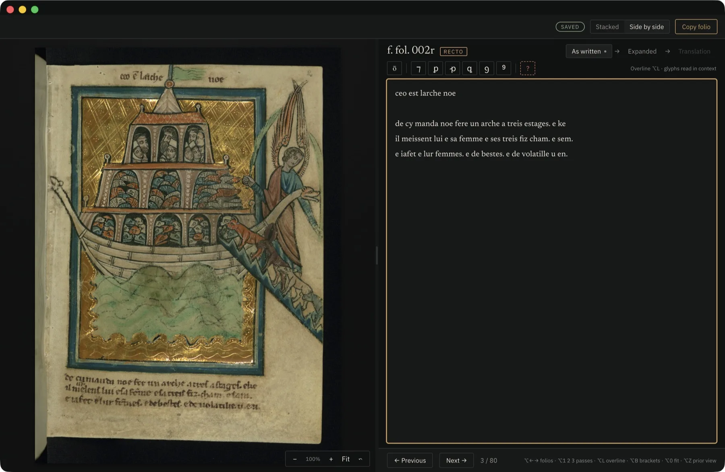Insert the p with flourish (pro) glyph
Image resolution: width=725 pixels, height=472 pixels.
click(x=453, y=68)
